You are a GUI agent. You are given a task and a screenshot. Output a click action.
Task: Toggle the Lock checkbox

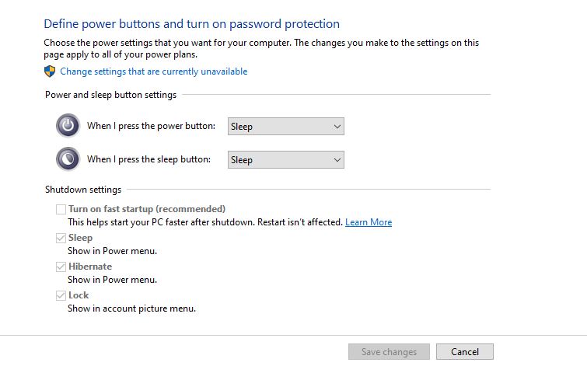61,295
